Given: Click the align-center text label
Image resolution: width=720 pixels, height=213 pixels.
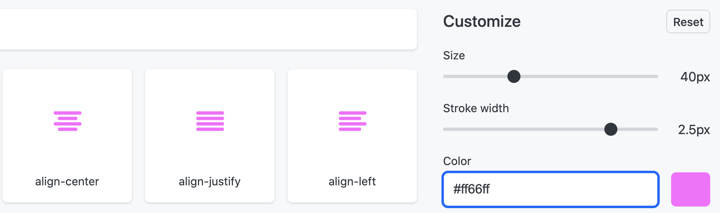Looking at the screenshot, I should 67,181.
